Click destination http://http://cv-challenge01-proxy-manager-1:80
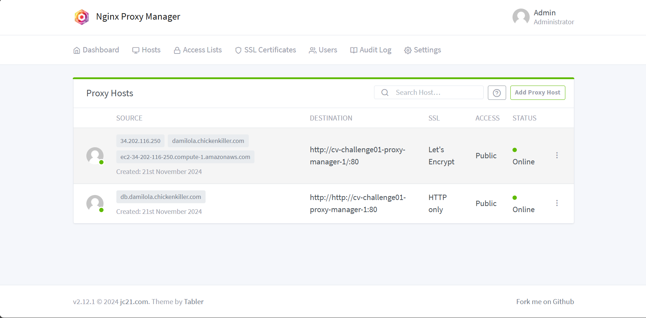646x318 pixels. coord(358,204)
